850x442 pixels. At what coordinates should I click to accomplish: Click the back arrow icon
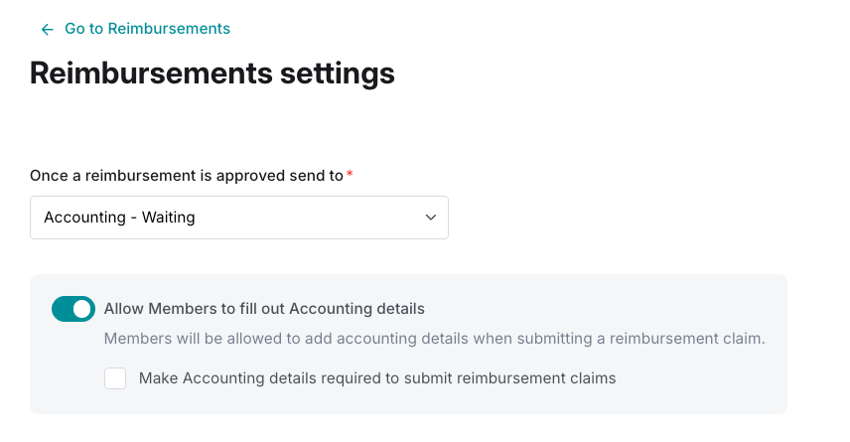coord(47,30)
